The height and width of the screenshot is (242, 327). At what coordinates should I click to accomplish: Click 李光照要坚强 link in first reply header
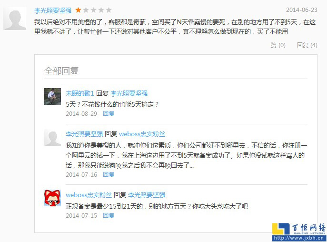coord(129,93)
